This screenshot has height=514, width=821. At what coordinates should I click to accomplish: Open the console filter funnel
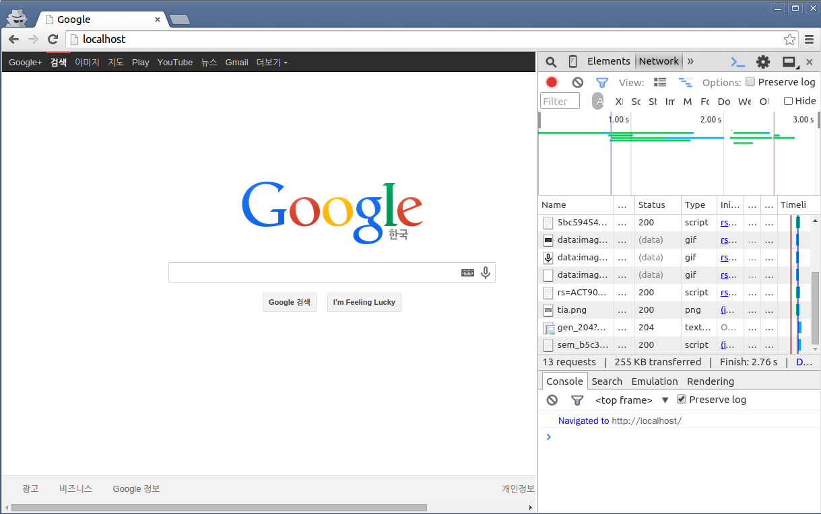[x=577, y=400]
